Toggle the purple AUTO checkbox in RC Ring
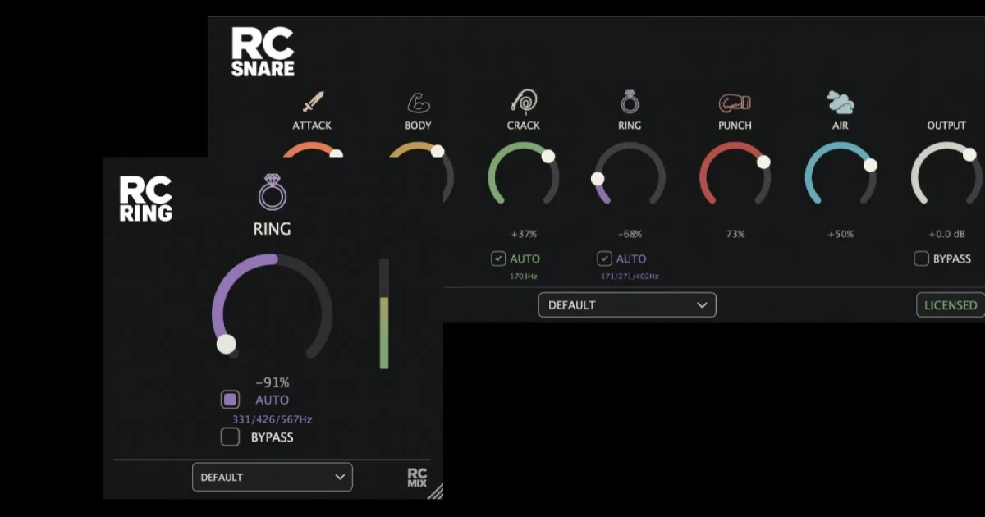Image resolution: width=985 pixels, height=517 pixels. click(x=230, y=400)
